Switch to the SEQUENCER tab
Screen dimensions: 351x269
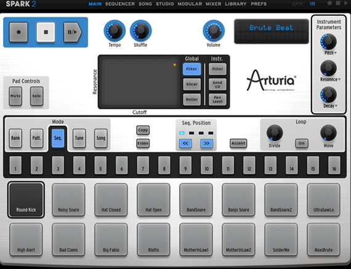click(x=120, y=4)
